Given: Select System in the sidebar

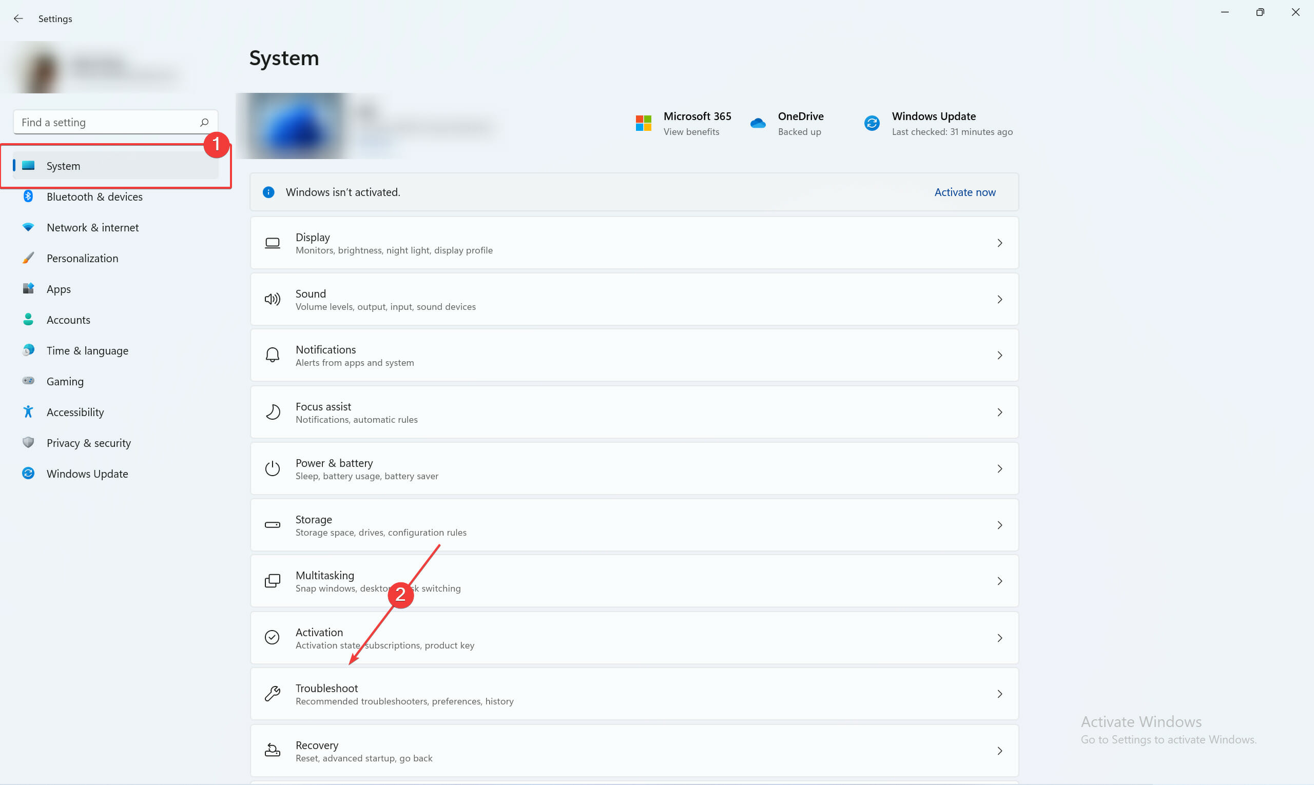Looking at the screenshot, I should click(x=115, y=166).
